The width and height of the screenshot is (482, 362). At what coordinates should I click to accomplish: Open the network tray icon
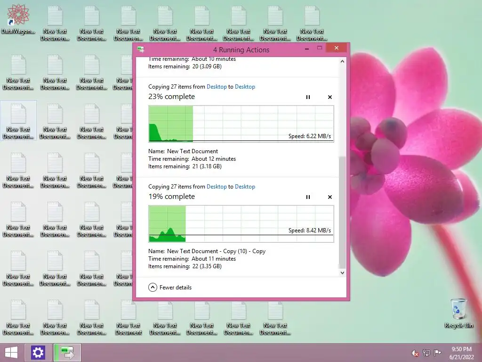(x=426, y=353)
